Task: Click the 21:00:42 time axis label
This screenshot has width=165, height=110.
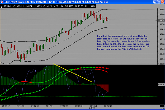Action: 6,106
